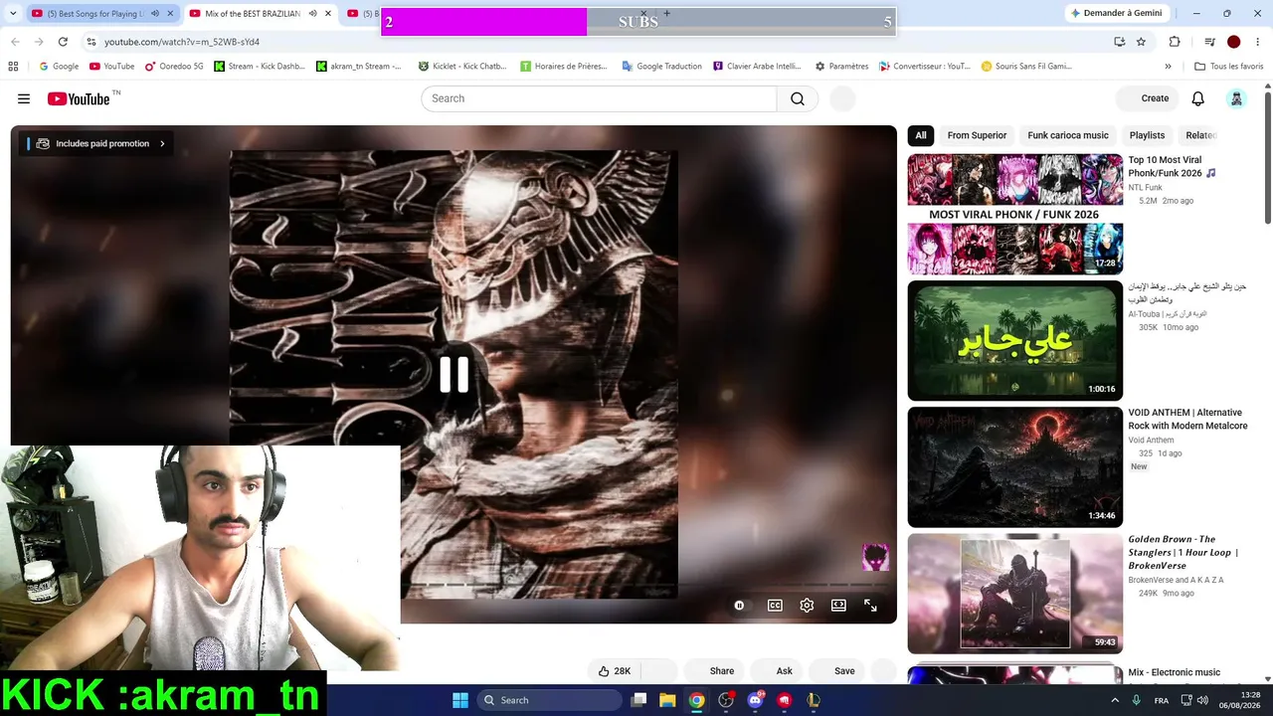1273x716 pixels.
Task: Pause the video with the center button
Action: coord(454,374)
